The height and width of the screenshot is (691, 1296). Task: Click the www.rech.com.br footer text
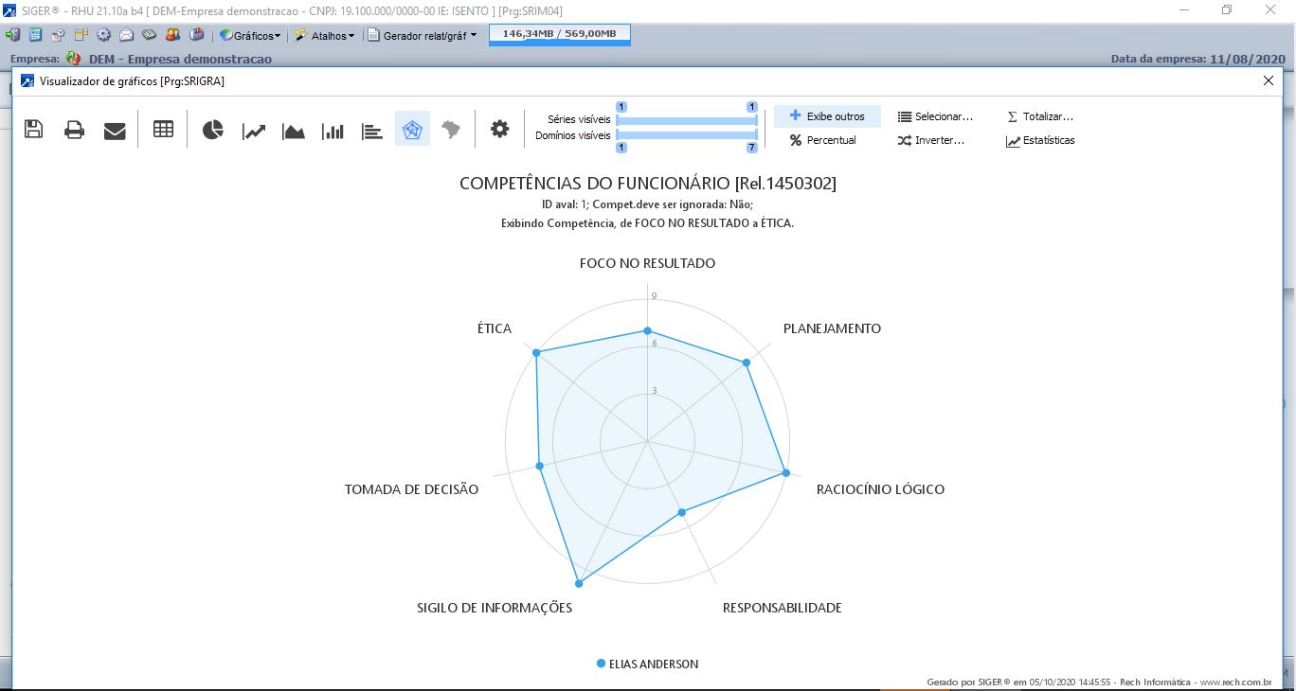1235,682
